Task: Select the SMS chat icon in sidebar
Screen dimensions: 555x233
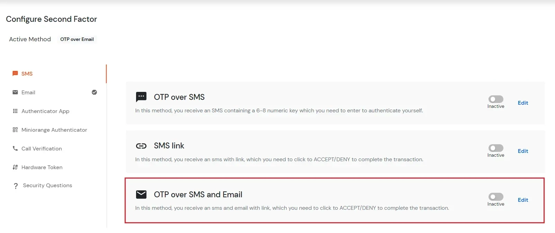Action: 15,74
